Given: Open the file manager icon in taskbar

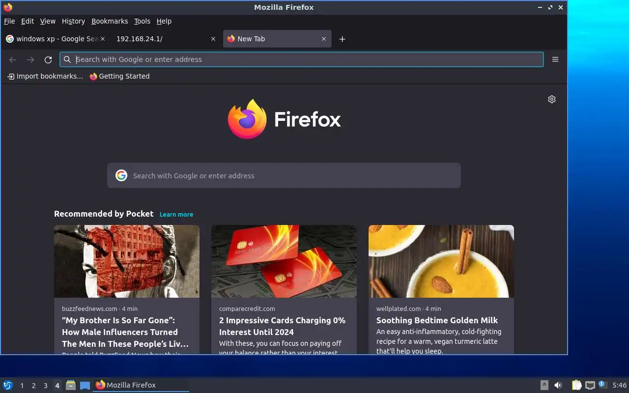Looking at the screenshot, I should click(71, 385).
